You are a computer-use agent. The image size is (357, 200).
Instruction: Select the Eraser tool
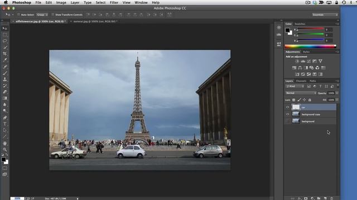click(x=5, y=92)
